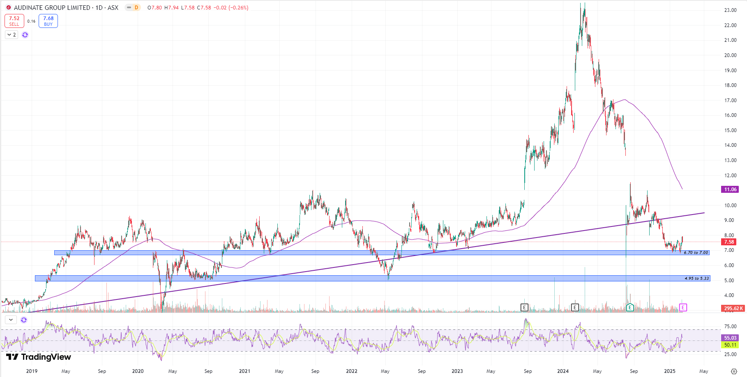Click the purple upcoming earnings marker
The height and width of the screenshot is (377, 747).
pyautogui.click(x=683, y=307)
